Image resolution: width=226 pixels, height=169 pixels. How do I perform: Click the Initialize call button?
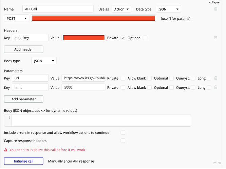coord(23,161)
